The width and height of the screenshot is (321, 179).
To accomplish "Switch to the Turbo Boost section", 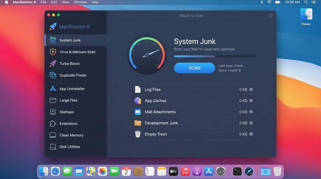I will (76, 64).
